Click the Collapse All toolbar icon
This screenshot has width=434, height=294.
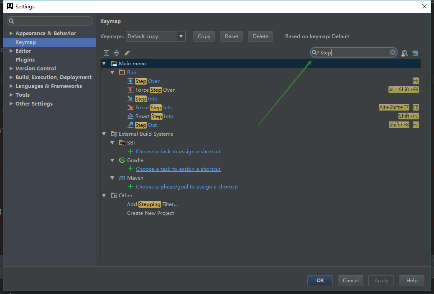(x=117, y=53)
